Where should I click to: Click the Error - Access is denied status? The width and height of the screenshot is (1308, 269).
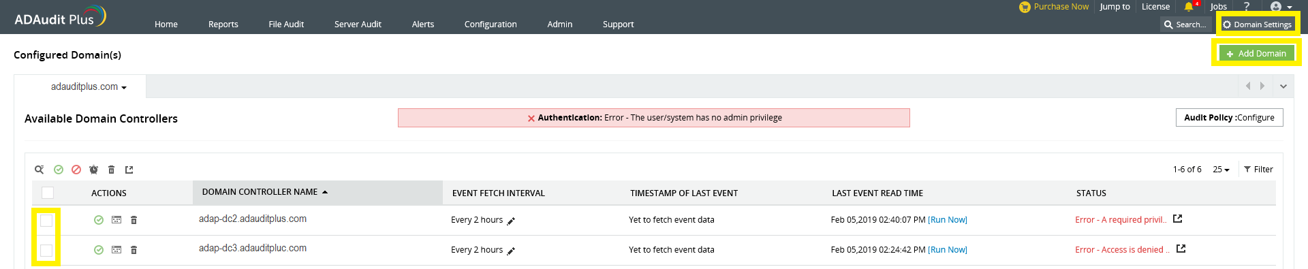[x=1122, y=250]
